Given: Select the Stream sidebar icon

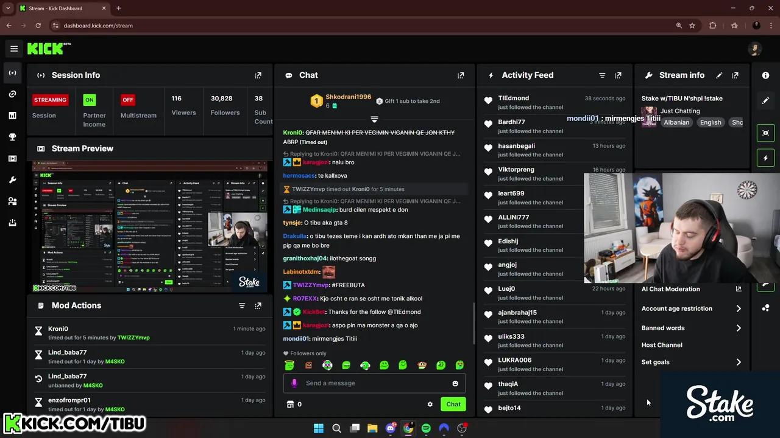Looking at the screenshot, I should pos(12,73).
